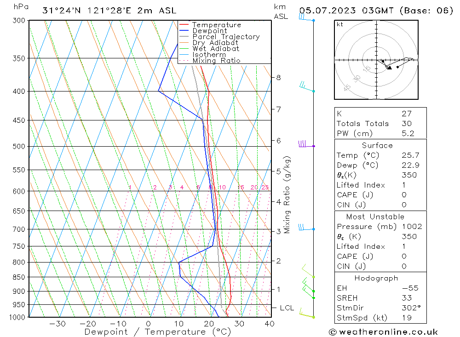
Task: Select the Isotherm legend label
Action: click(x=209, y=55)
